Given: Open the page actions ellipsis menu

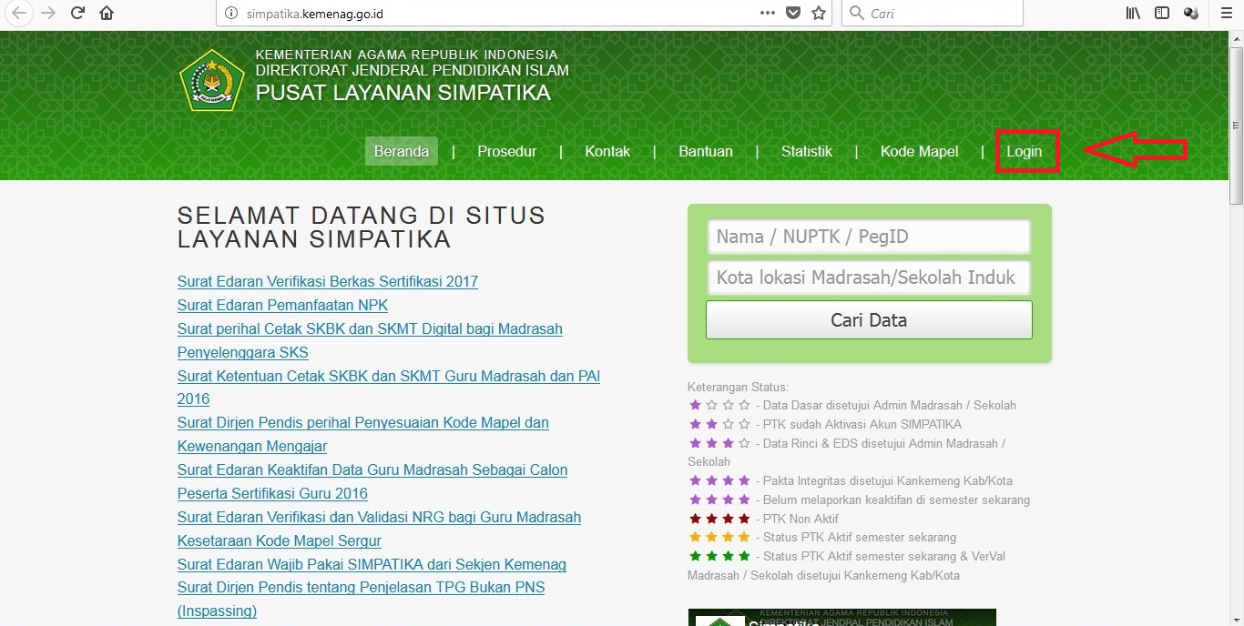Looking at the screenshot, I should point(767,14).
